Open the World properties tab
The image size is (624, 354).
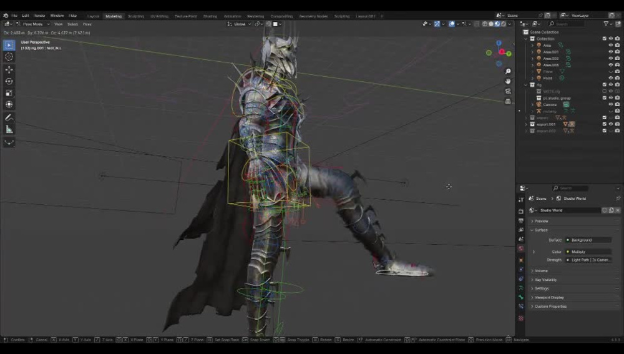coord(521,248)
